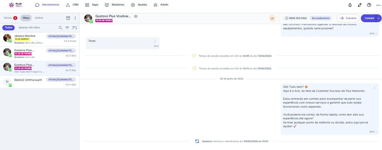Click the profile logo at the top right
The image size is (382, 150).
[378, 5]
